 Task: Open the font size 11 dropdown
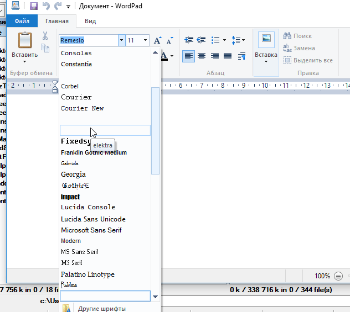click(x=145, y=40)
